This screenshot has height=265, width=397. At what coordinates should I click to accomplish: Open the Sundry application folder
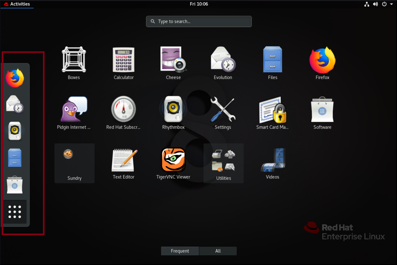[x=74, y=163]
